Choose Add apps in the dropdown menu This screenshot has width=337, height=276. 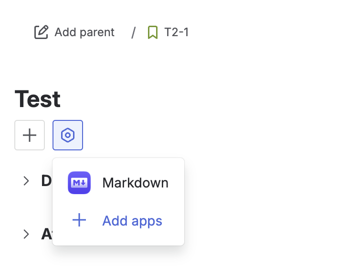(x=132, y=221)
